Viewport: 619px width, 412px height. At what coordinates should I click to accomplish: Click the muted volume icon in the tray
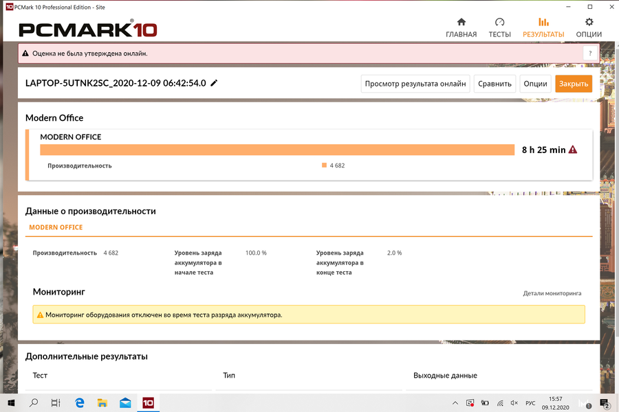pos(514,403)
